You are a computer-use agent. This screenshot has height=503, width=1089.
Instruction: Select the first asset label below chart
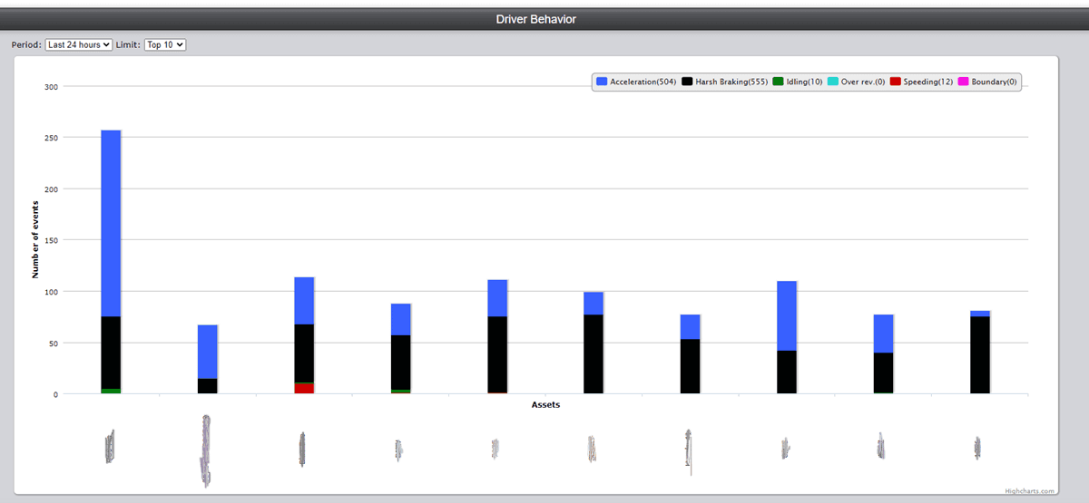[x=110, y=447]
